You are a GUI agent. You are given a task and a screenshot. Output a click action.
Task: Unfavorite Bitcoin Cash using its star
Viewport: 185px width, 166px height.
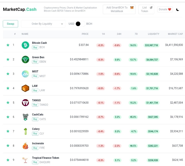[8, 45]
